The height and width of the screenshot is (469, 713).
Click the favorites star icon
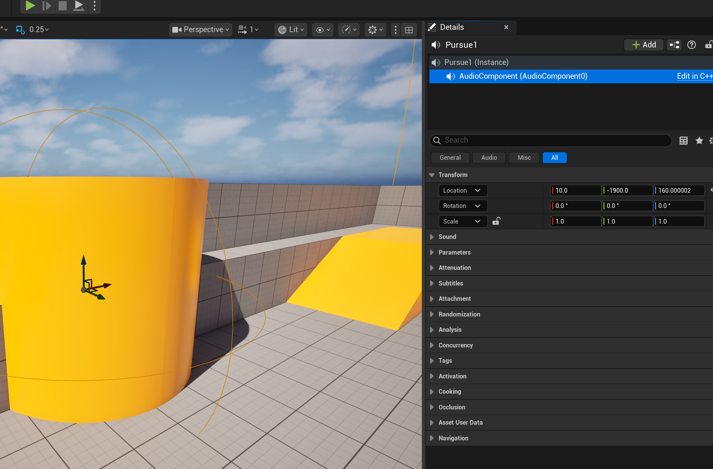[699, 141]
